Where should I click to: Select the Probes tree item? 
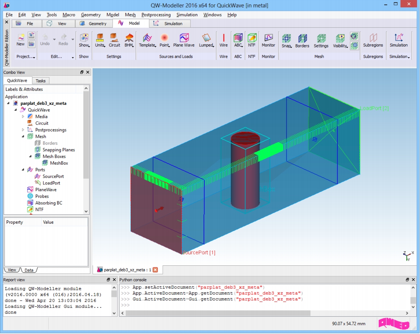pos(42,196)
